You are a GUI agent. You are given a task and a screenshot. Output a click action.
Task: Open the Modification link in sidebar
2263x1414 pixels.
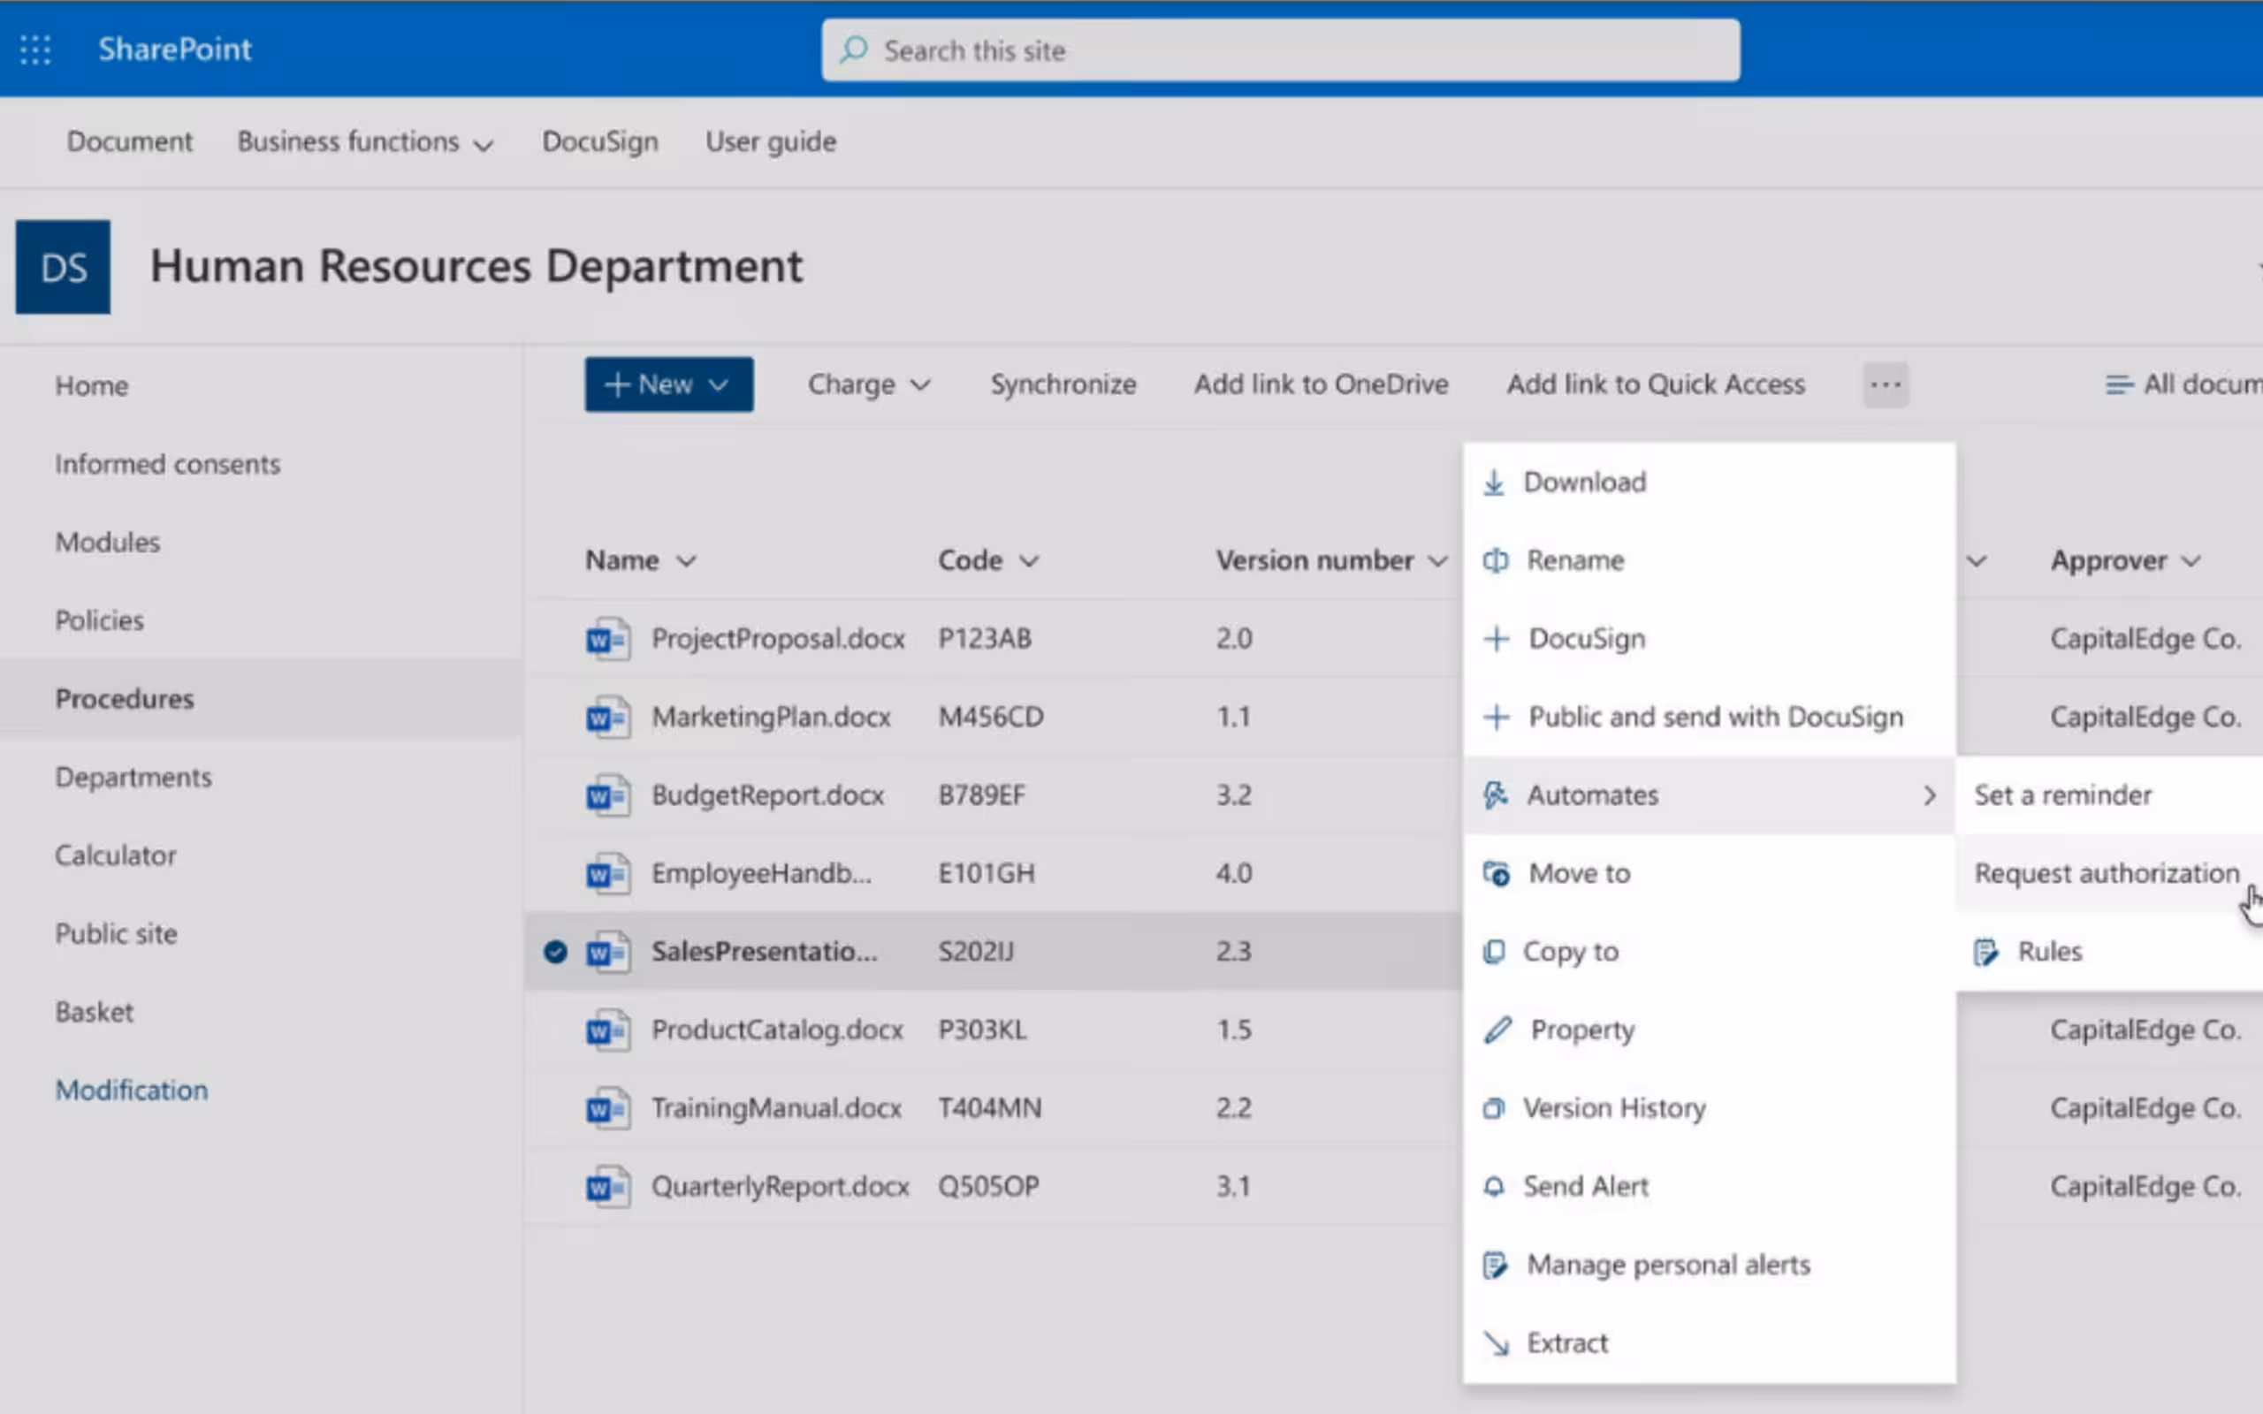[x=132, y=1091]
